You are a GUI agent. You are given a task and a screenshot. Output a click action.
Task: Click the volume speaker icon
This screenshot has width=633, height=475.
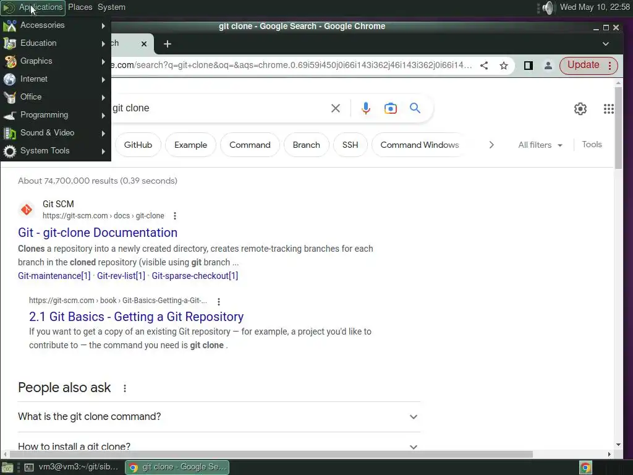[x=548, y=7]
